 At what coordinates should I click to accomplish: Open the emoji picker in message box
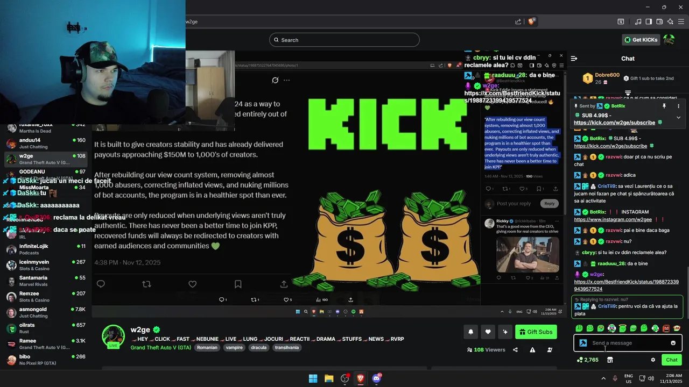tap(673, 343)
